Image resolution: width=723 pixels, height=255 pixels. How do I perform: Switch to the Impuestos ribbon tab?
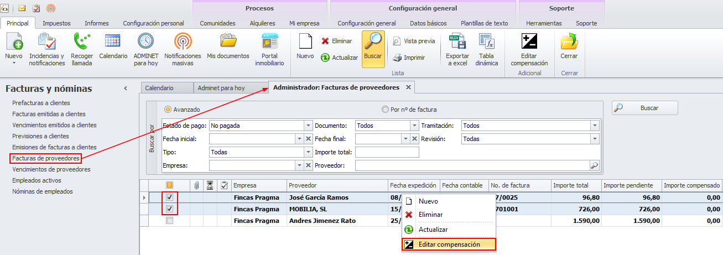(56, 23)
